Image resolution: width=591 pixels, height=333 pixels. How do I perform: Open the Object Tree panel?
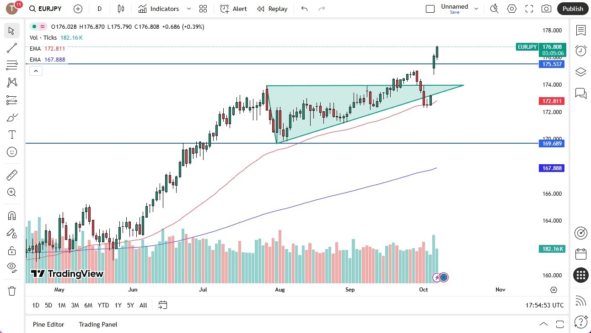(x=580, y=72)
